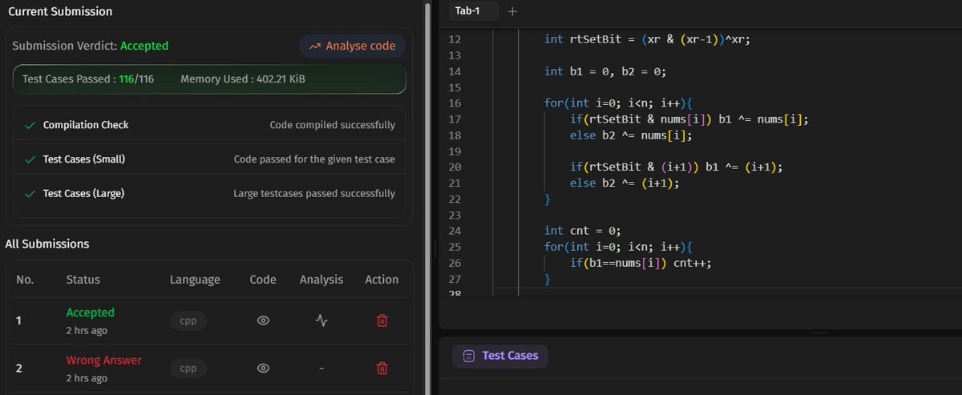Select the Test Cases (Large) row
Screen dimensions: 962x395
pyautogui.click(x=209, y=193)
